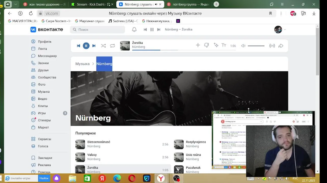Skip to previous track in main player

point(78,46)
